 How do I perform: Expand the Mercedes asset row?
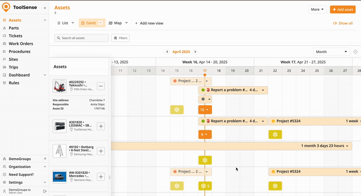(101, 177)
